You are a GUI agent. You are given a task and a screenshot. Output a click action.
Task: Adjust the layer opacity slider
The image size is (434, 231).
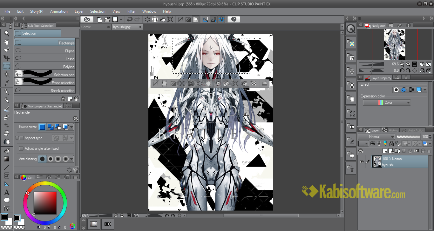(408, 137)
